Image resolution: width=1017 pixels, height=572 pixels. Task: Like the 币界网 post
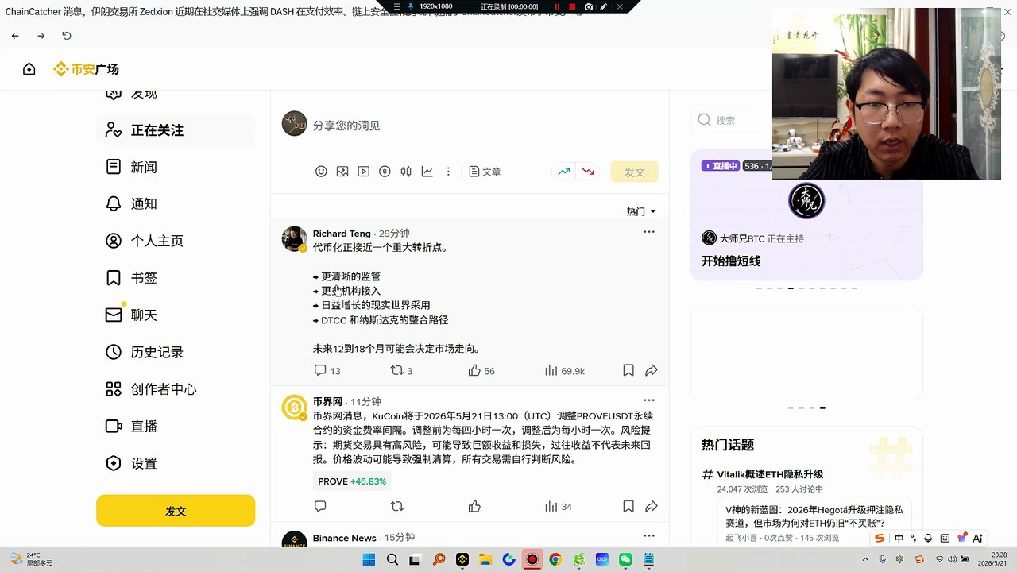pyautogui.click(x=474, y=506)
